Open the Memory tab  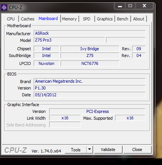coord(69,19)
